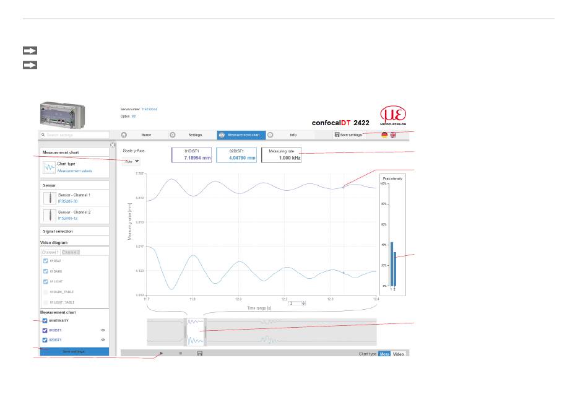Go to the Info tab
The width and height of the screenshot is (588, 412).
click(x=293, y=134)
